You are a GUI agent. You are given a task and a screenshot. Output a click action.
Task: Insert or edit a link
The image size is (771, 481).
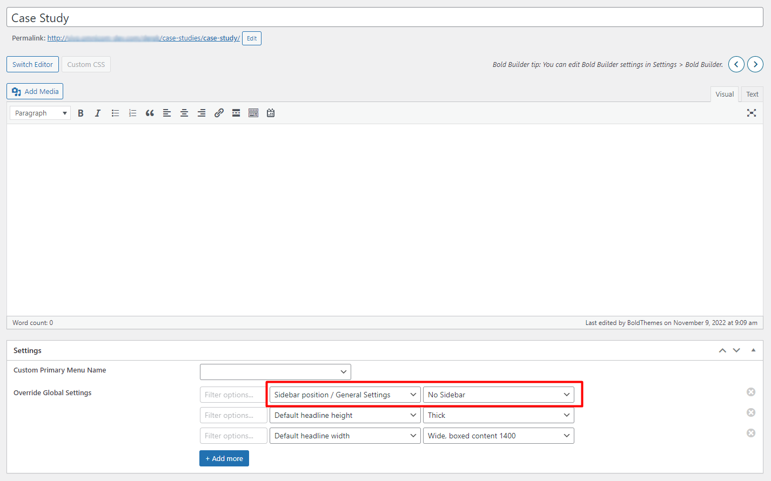[219, 113]
